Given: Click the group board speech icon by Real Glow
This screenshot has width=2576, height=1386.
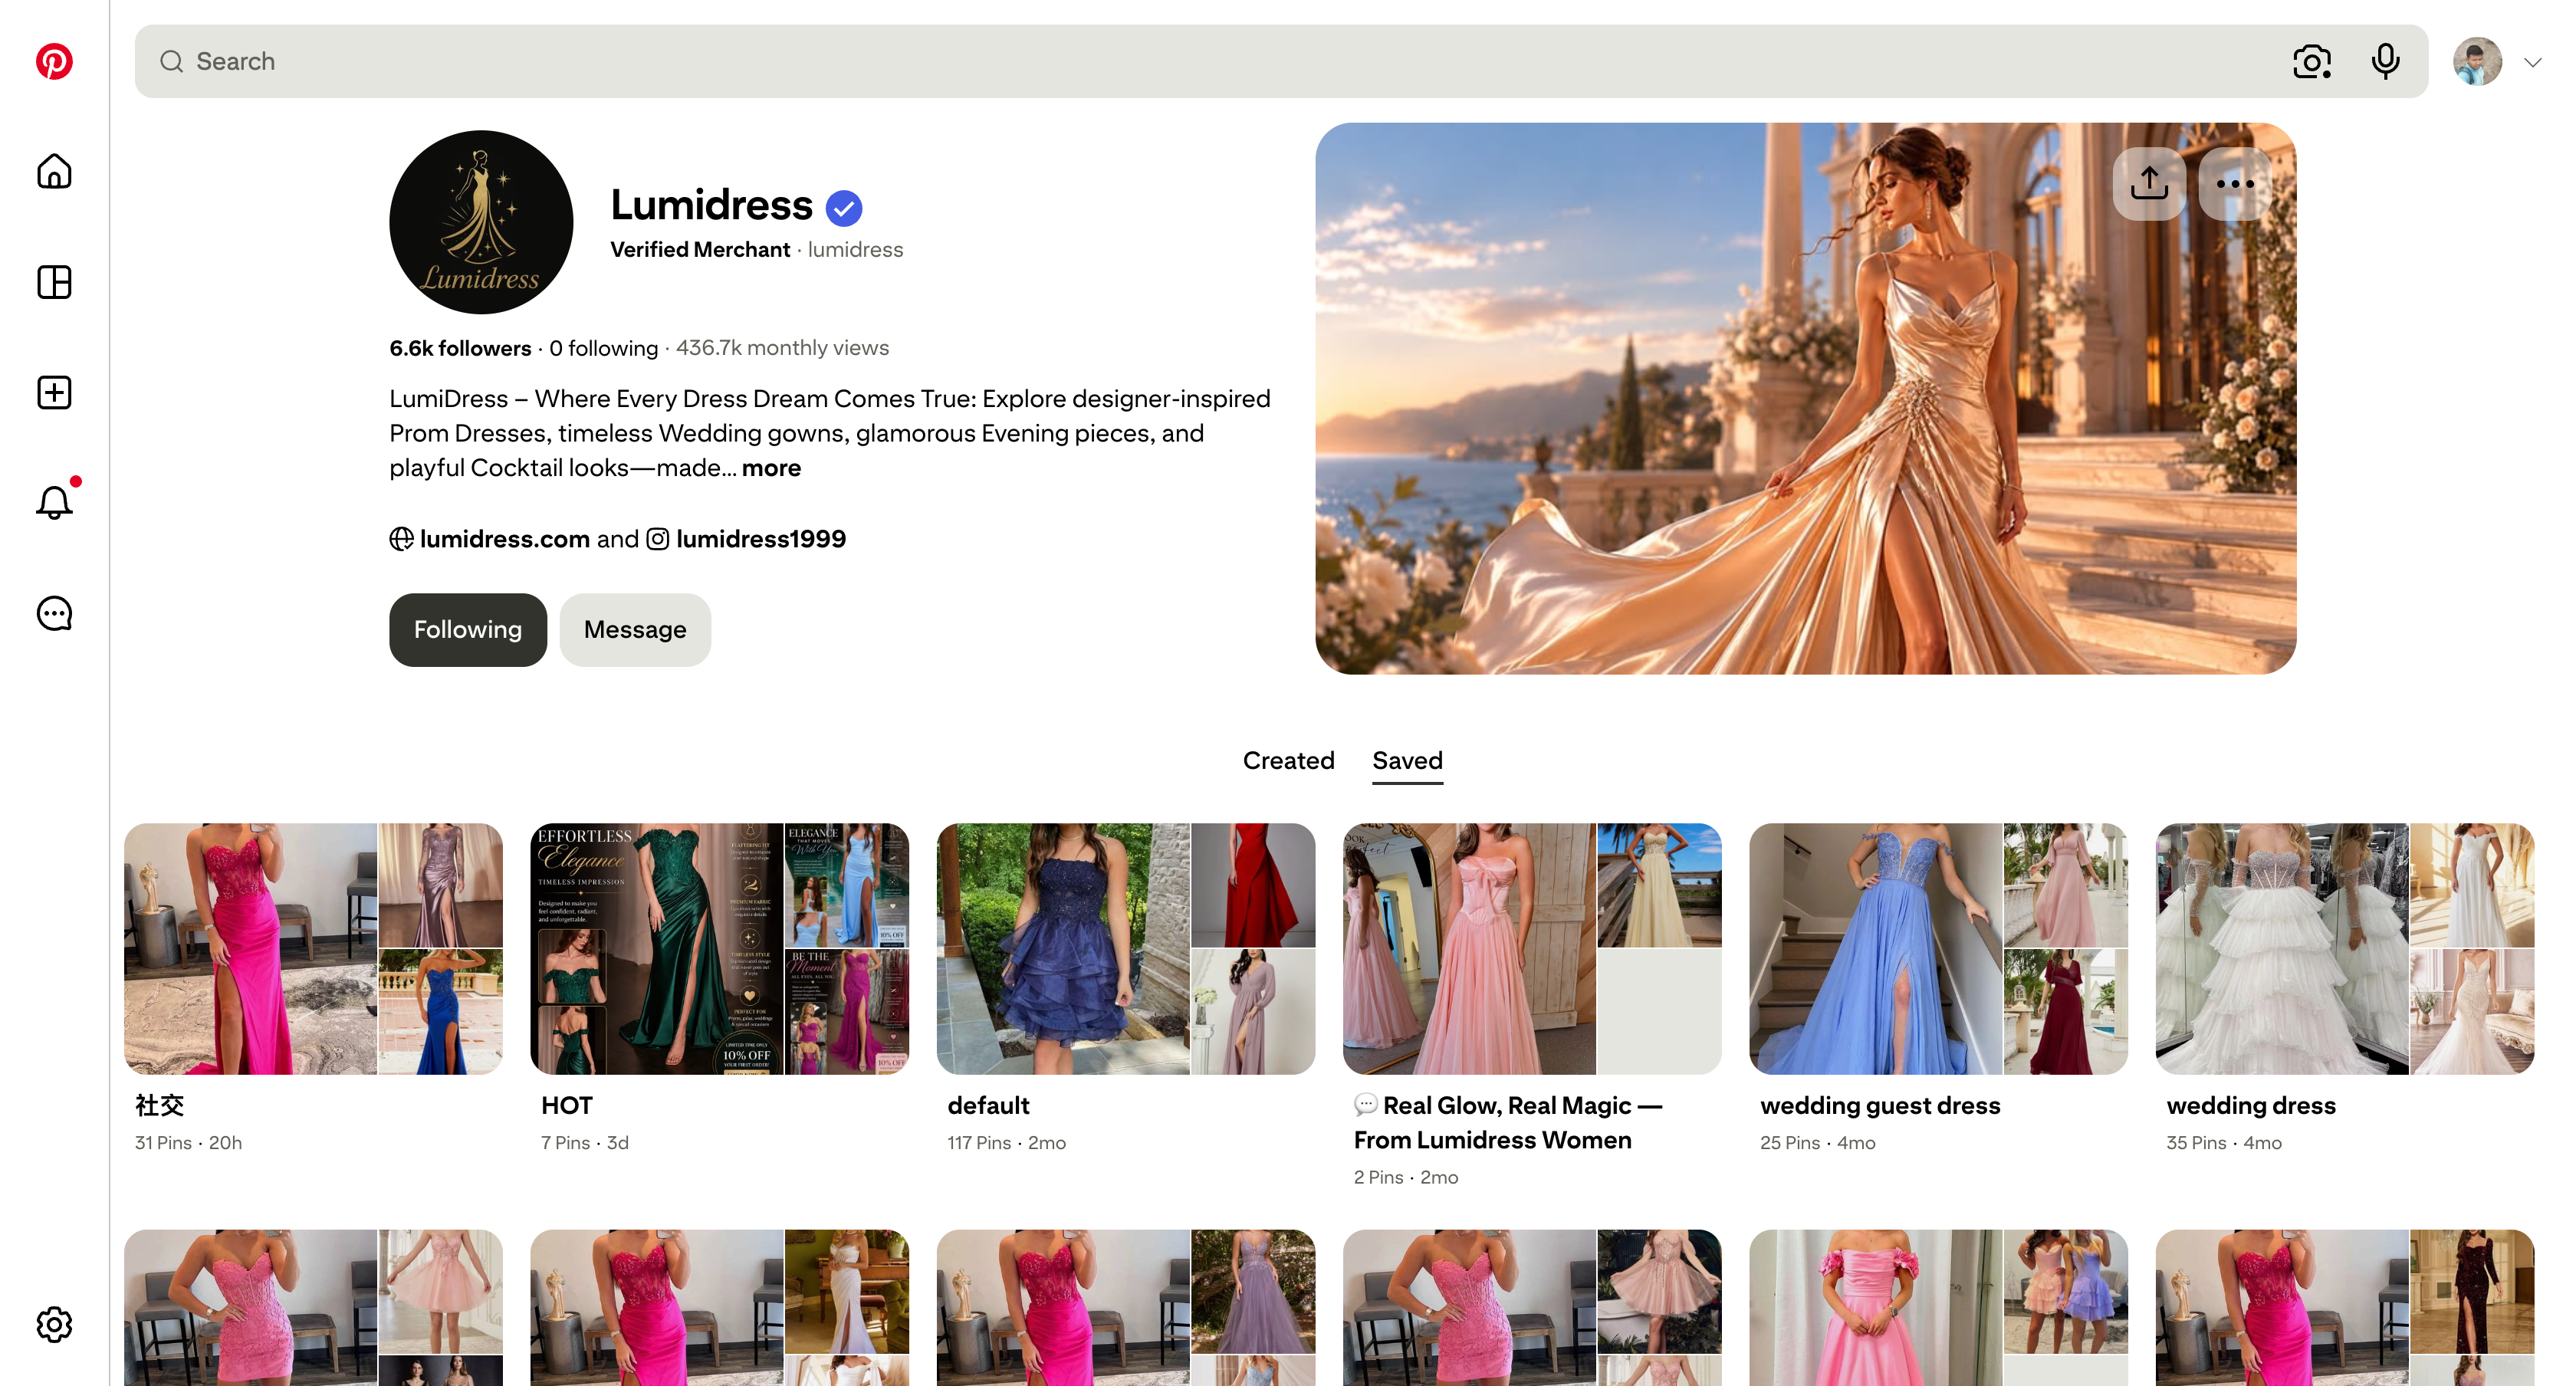Looking at the screenshot, I should (1365, 1104).
